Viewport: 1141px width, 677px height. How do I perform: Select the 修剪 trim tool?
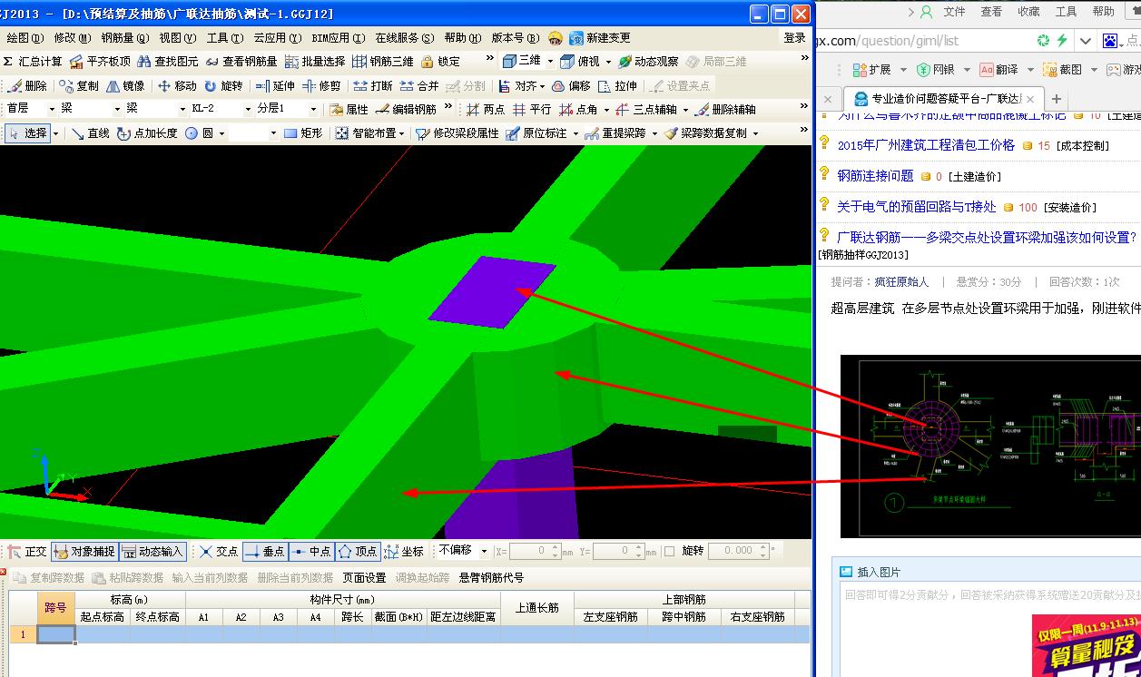[x=321, y=86]
